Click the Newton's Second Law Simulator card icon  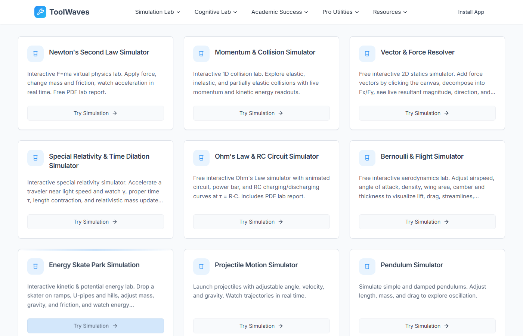(x=35, y=54)
